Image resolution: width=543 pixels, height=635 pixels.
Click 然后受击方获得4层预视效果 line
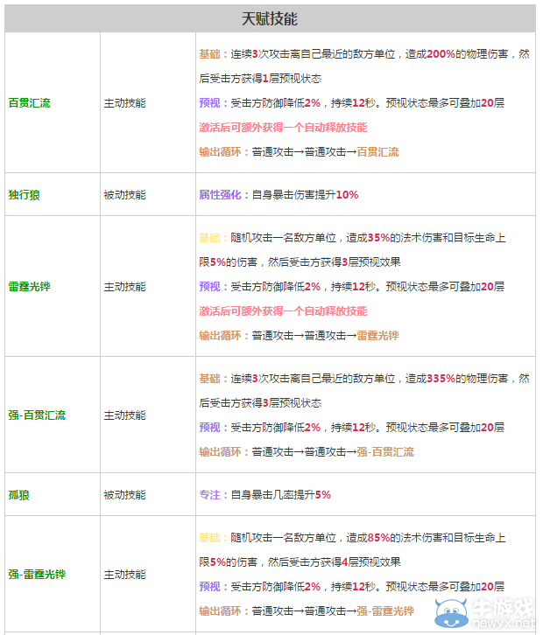click(x=335, y=562)
